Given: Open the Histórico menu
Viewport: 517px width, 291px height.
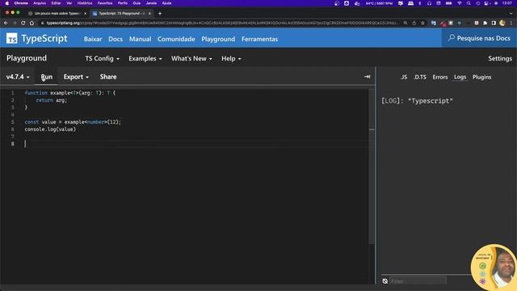Looking at the screenshot, I should tap(85, 3).
